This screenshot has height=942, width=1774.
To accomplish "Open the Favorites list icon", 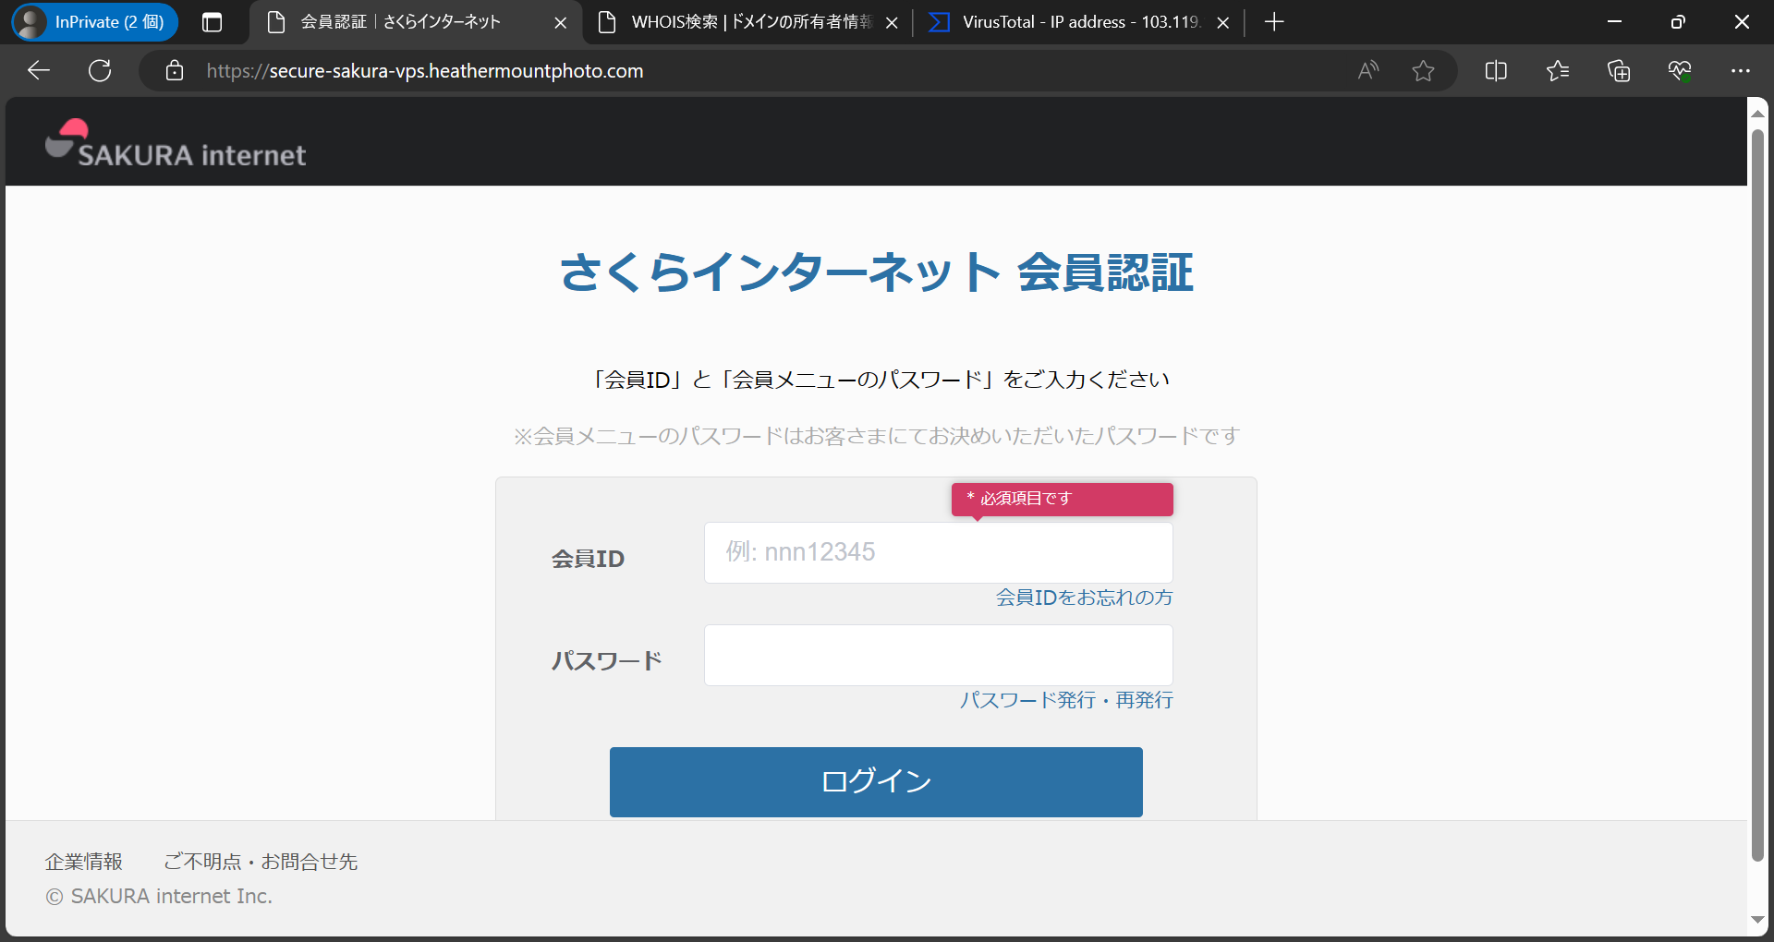I will pos(1557,70).
